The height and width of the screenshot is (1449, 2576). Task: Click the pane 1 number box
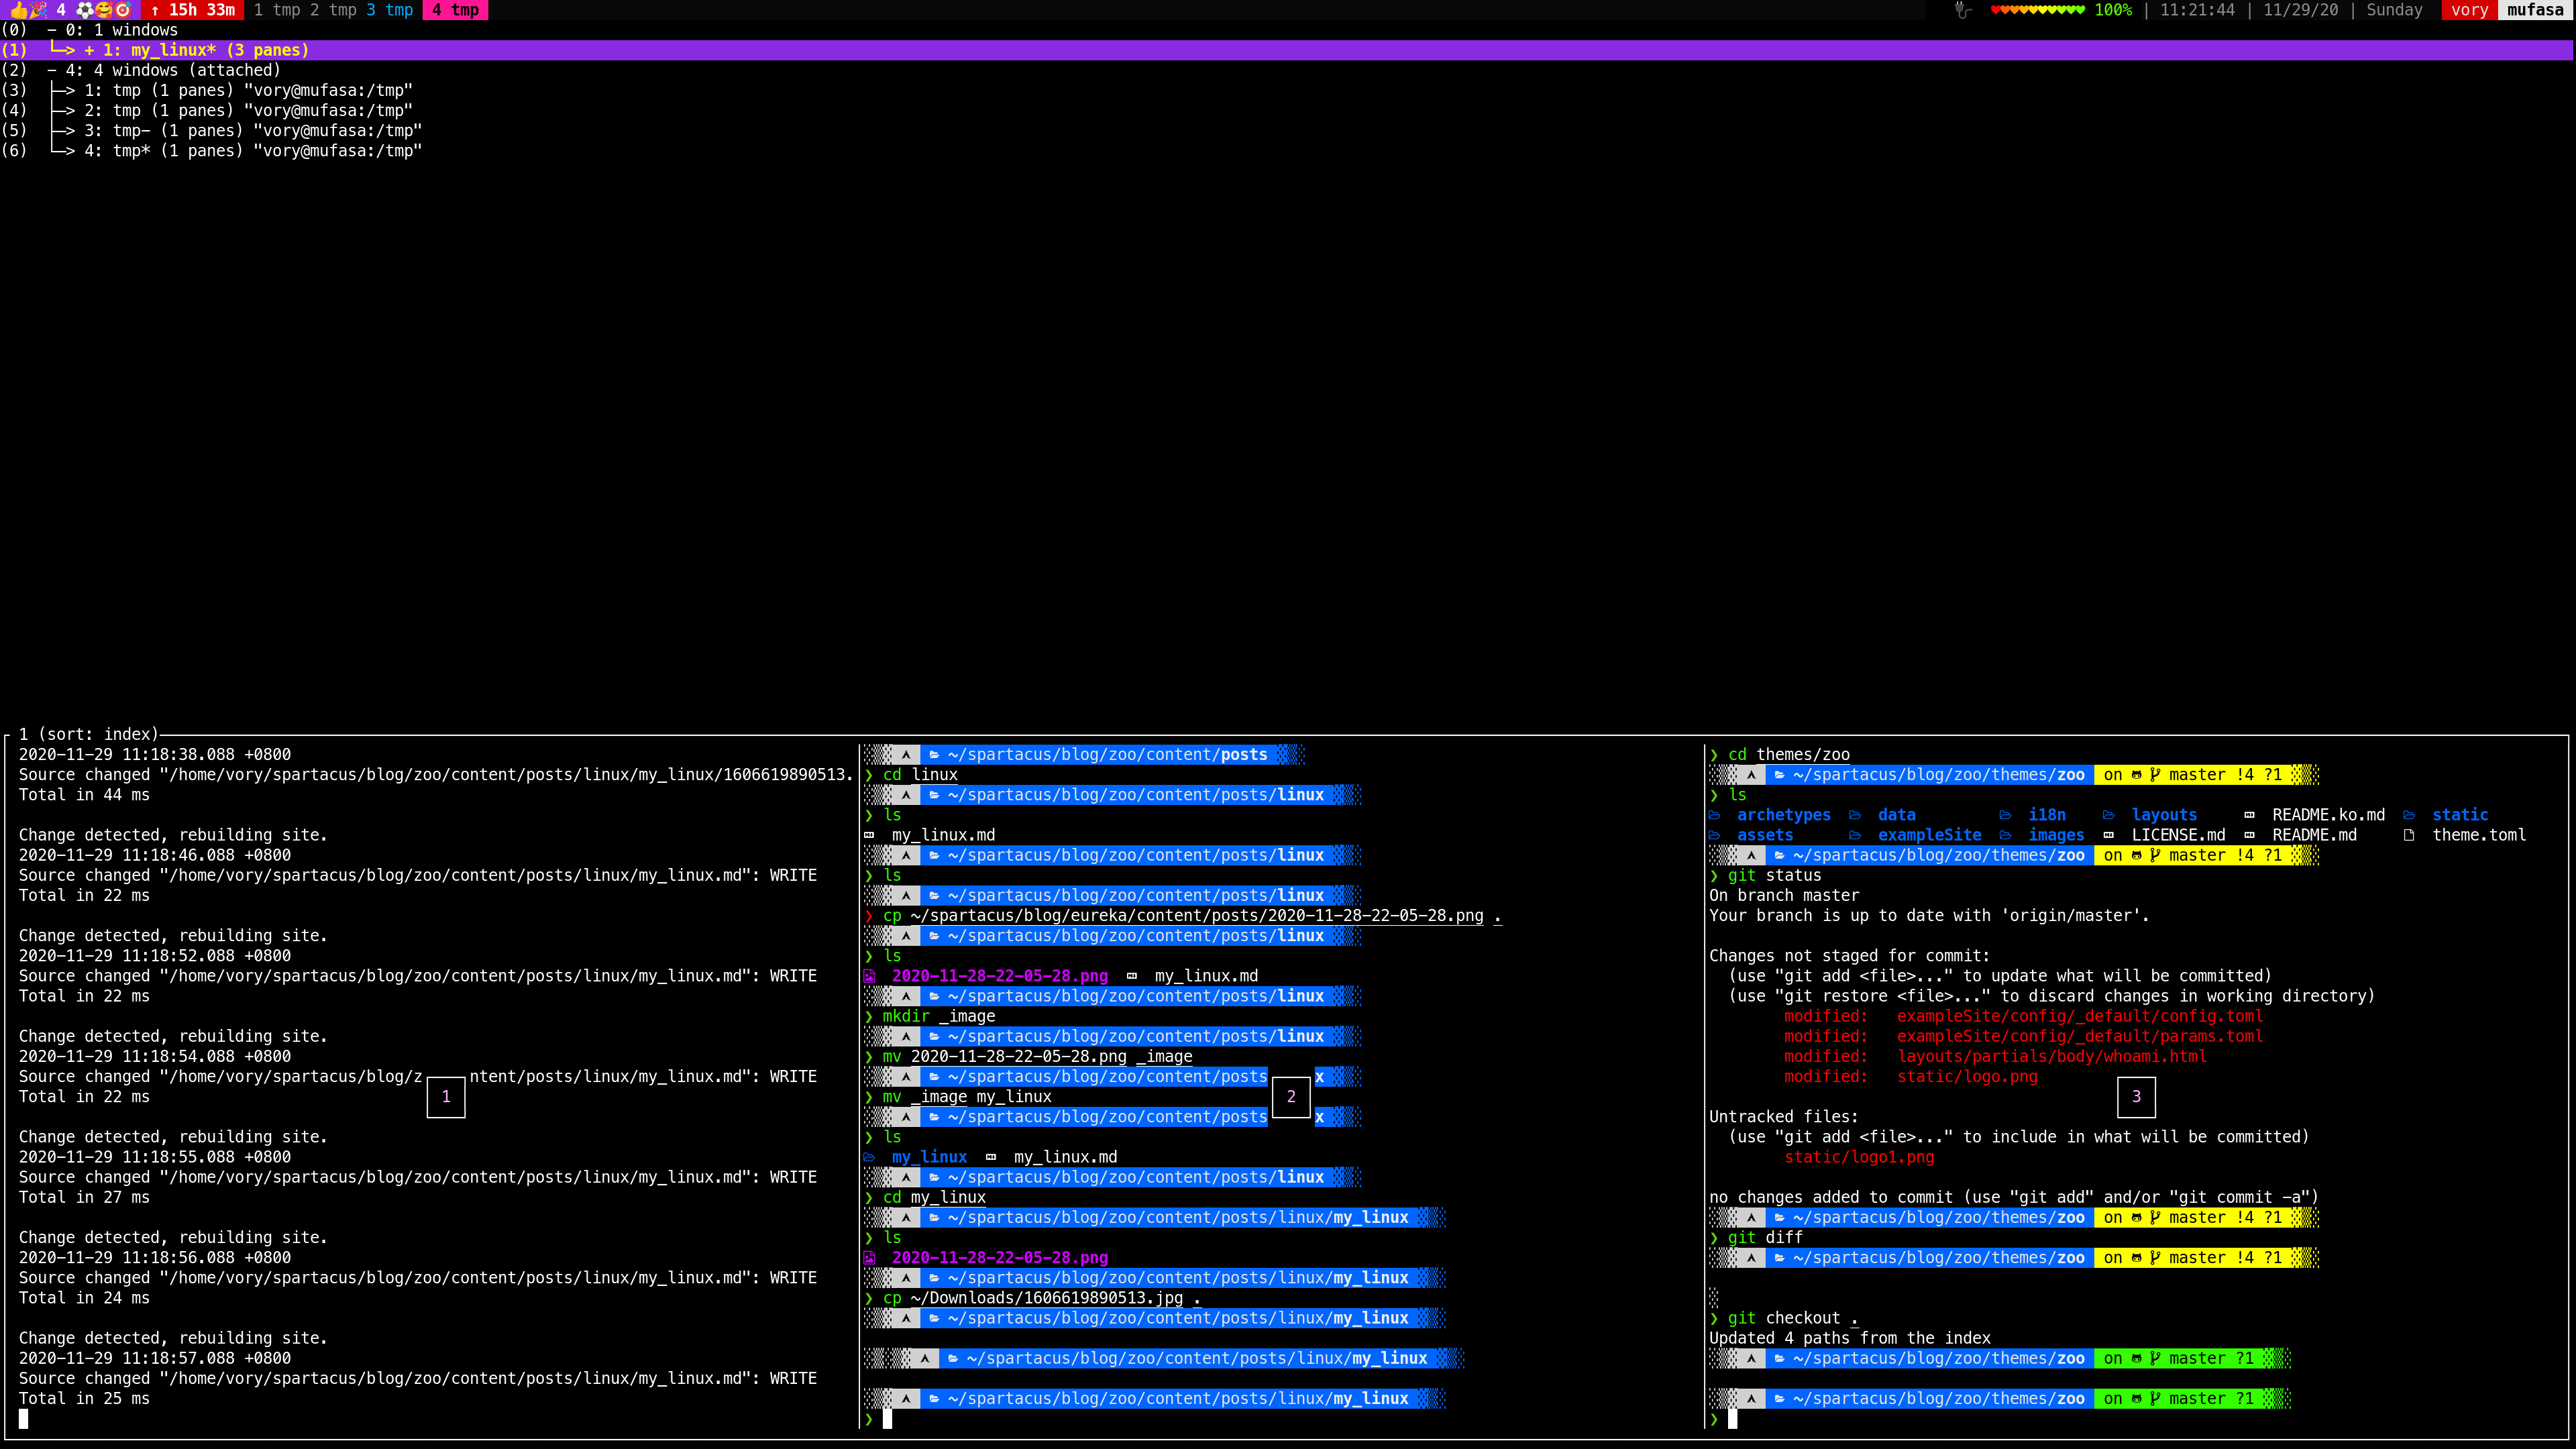[x=445, y=1096]
